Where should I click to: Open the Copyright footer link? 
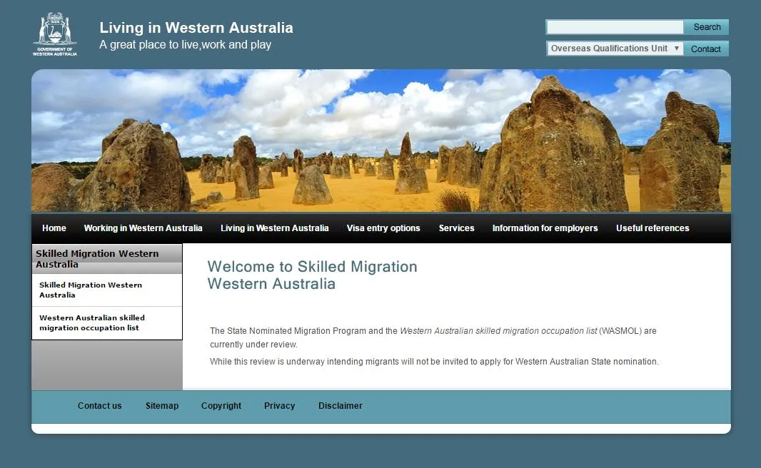point(221,406)
